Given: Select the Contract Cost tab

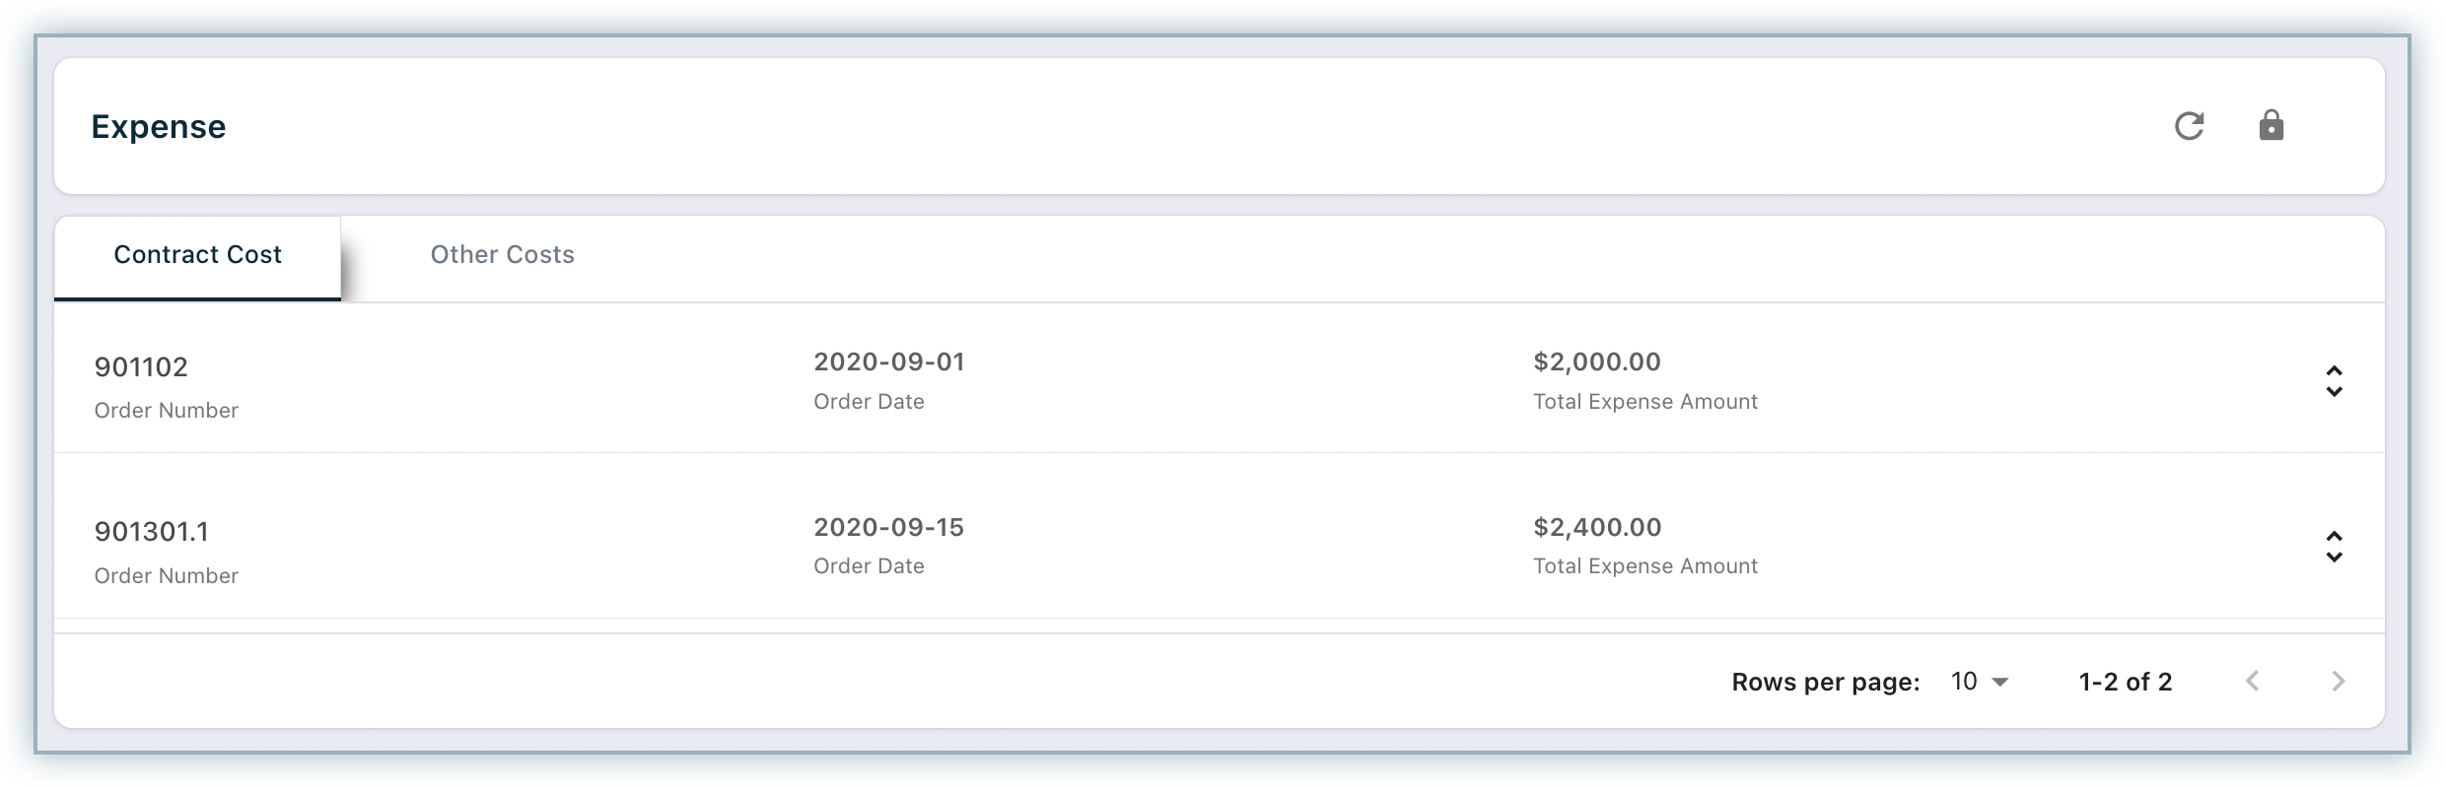Looking at the screenshot, I should [x=197, y=255].
